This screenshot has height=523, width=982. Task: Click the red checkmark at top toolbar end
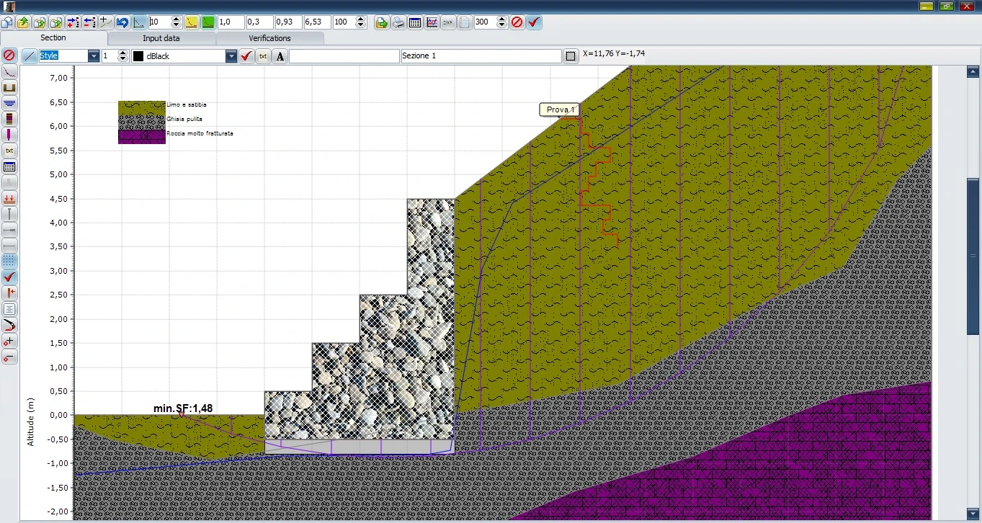pyautogui.click(x=534, y=22)
